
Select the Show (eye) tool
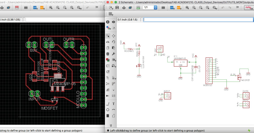pos(114,22)
